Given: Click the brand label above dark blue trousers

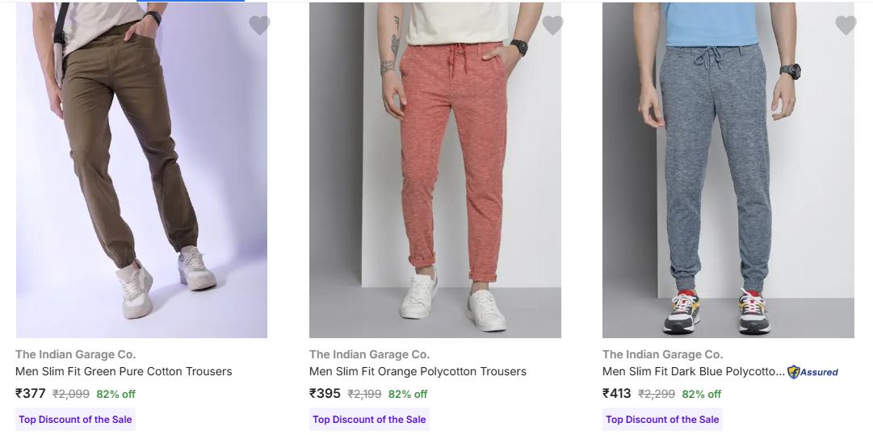Looking at the screenshot, I should (662, 354).
